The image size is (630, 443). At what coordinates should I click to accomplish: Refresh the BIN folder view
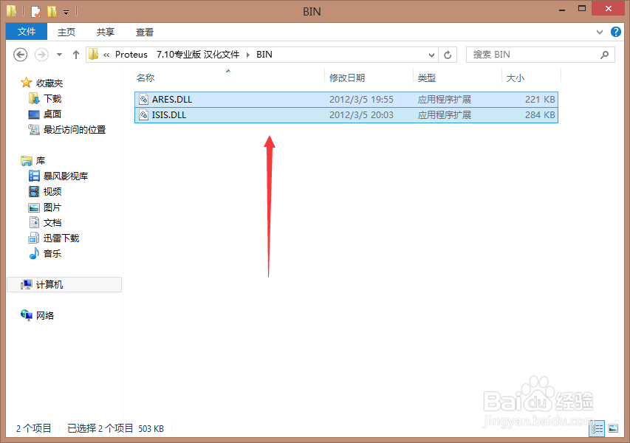[448, 55]
